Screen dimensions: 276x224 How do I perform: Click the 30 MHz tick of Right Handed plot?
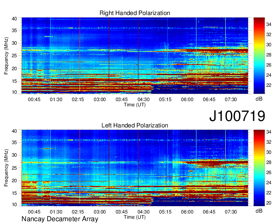(14, 43)
